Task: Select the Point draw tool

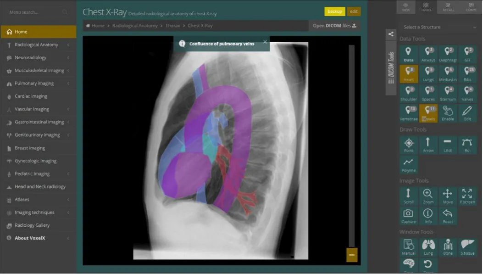Action: [408, 145]
